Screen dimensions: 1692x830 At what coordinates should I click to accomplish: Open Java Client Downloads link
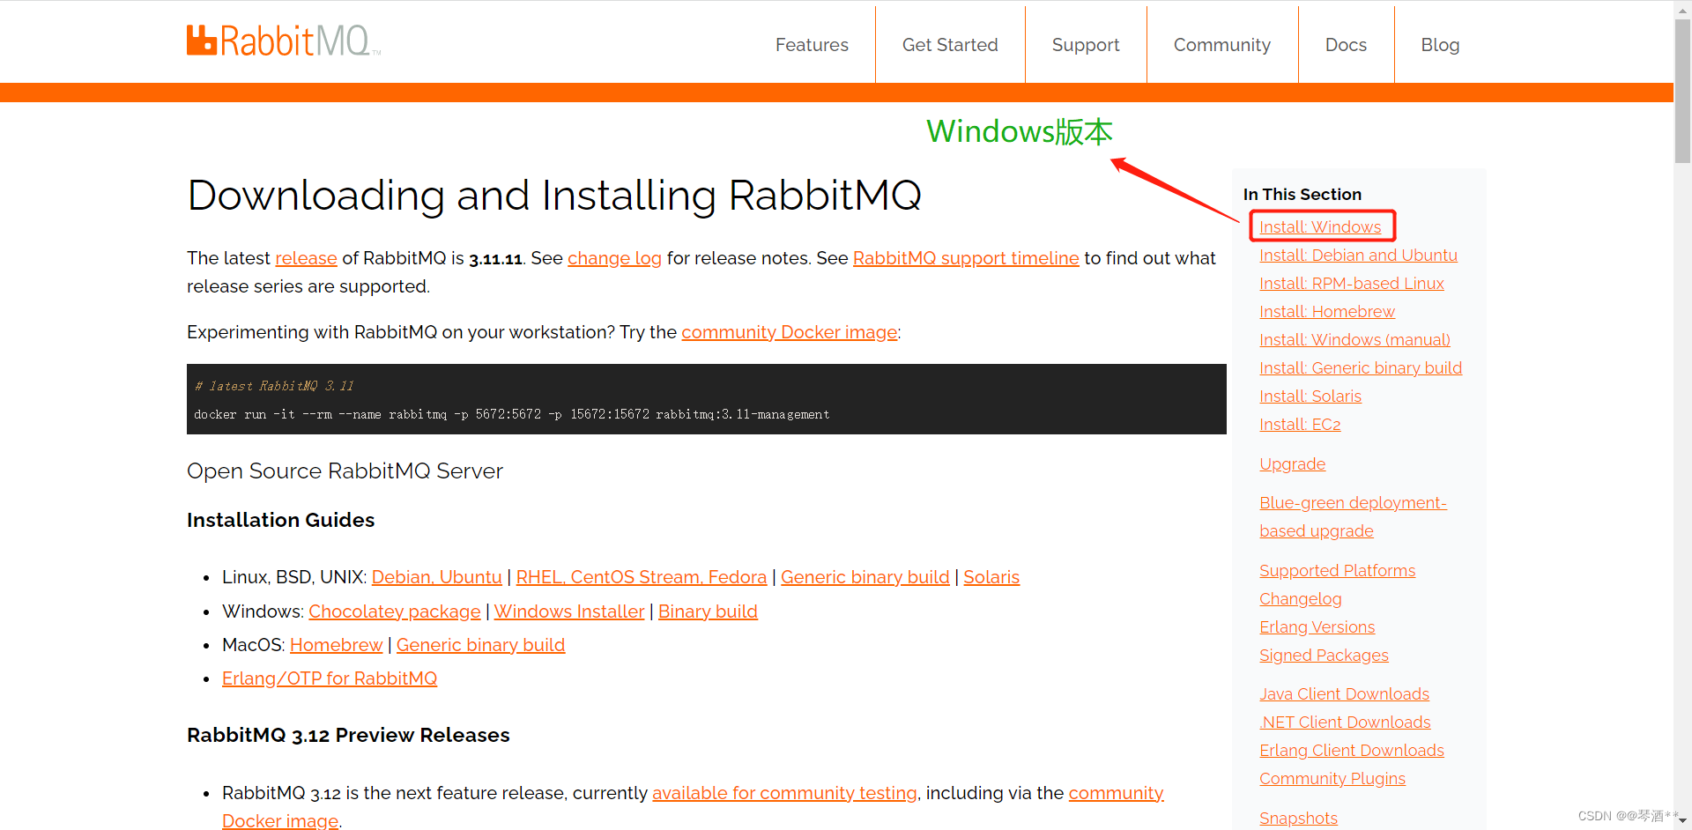pos(1344,694)
